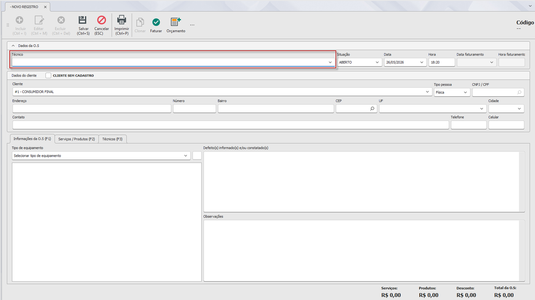
Task: Click the Contato input field
Action: (231, 125)
